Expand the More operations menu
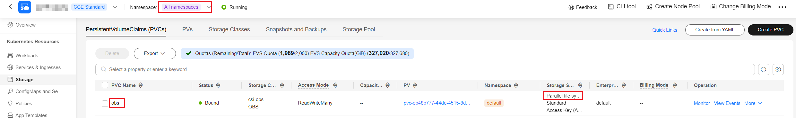The height and width of the screenshot is (118, 796). [x=753, y=103]
